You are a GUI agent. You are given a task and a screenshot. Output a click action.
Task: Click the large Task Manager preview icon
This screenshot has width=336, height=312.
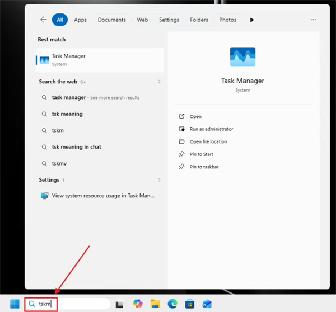click(x=242, y=56)
